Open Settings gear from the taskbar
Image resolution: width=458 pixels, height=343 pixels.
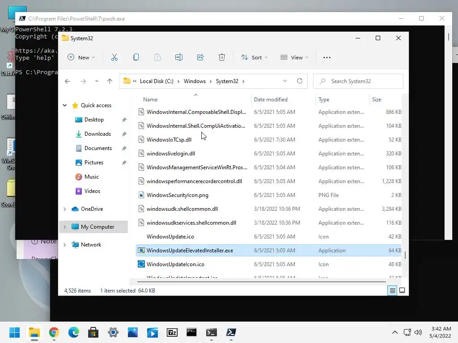coord(113,332)
